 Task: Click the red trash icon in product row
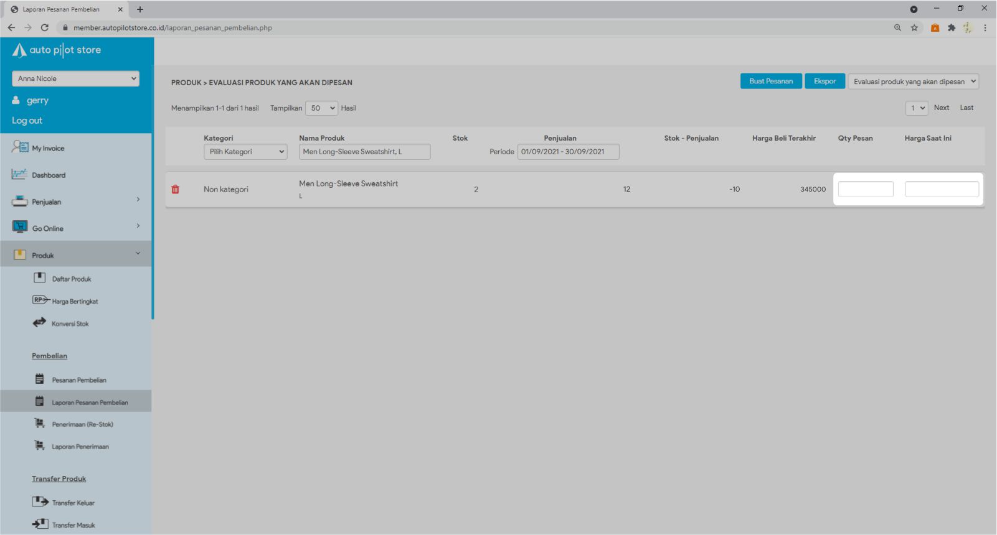(x=176, y=189)
